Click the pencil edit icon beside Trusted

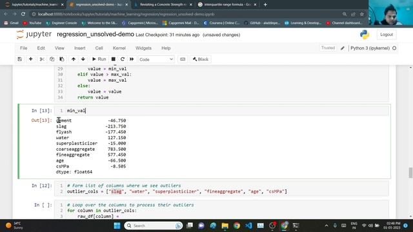point(343,48)
